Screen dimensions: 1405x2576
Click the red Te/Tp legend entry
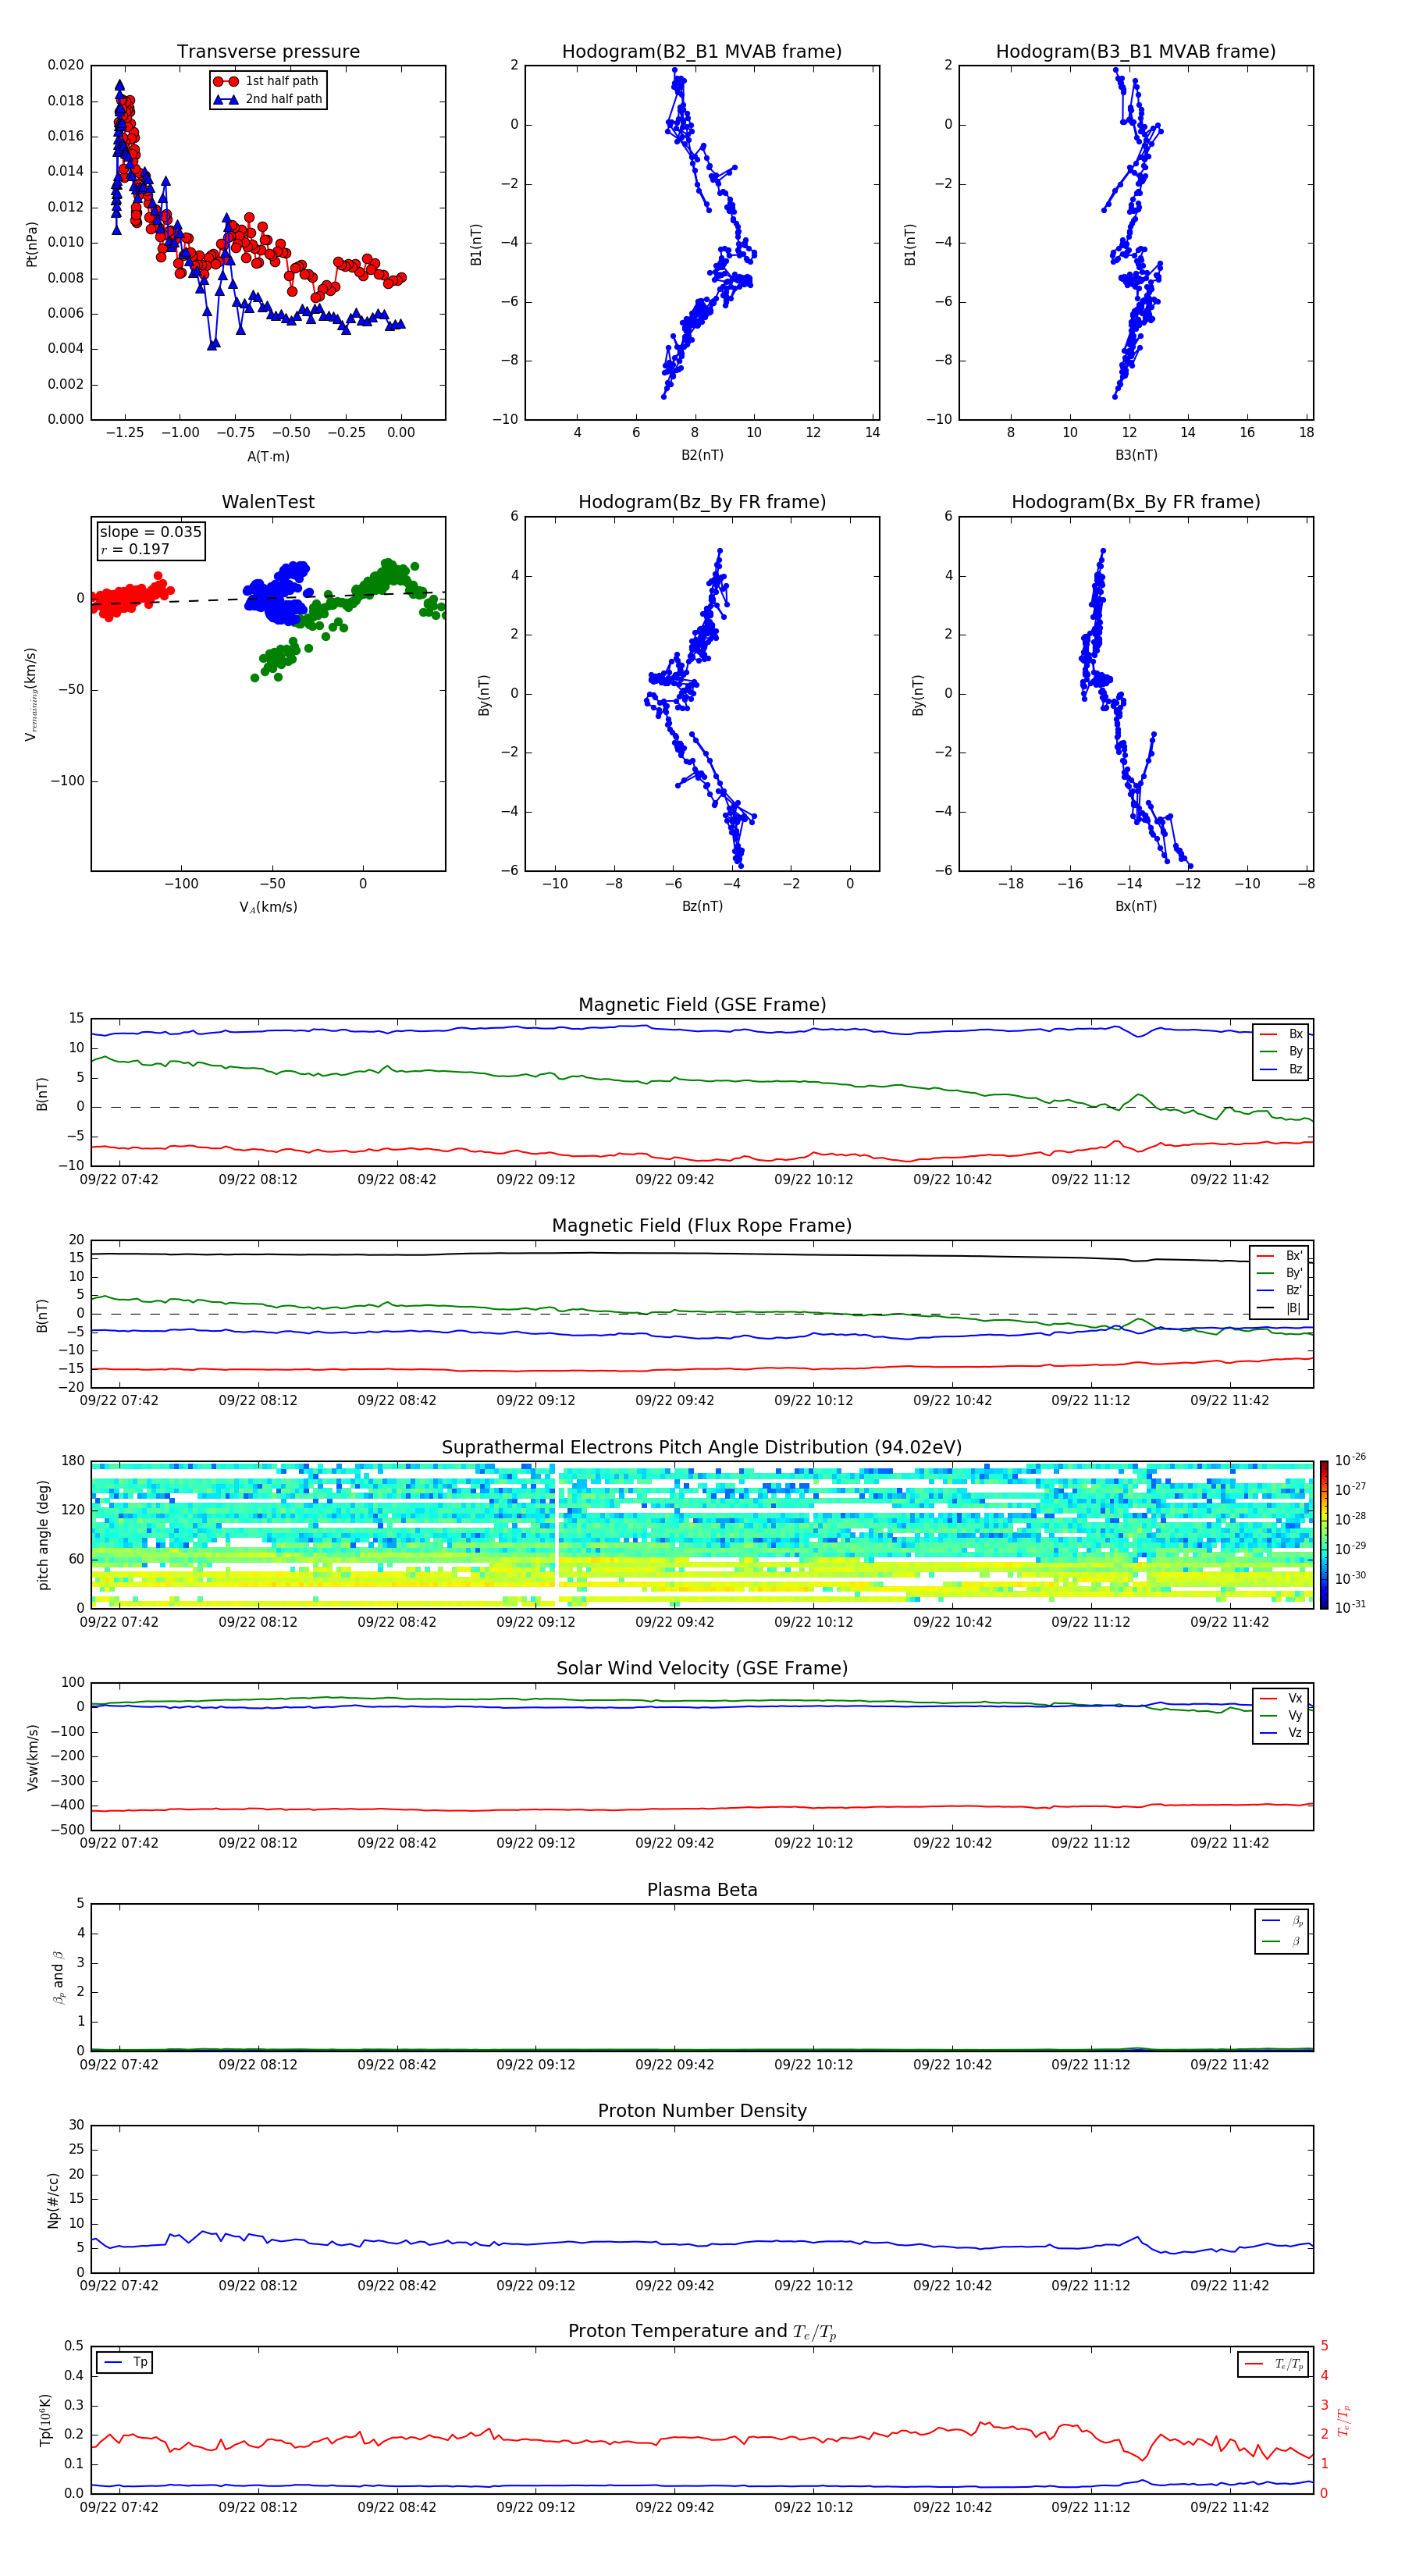click(1274, 2364)
